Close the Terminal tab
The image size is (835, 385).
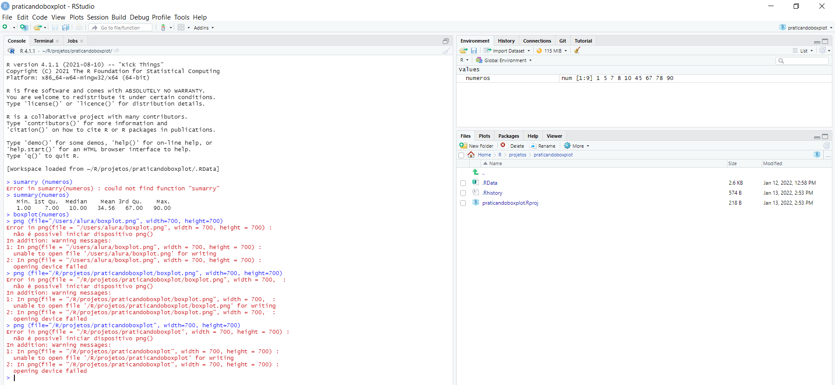pyautogui.click(x=57, y=41)
